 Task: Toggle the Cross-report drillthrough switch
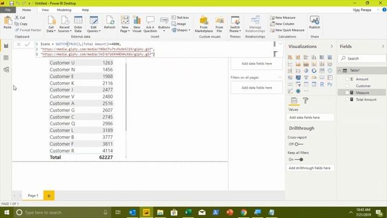tap(299, 144)
